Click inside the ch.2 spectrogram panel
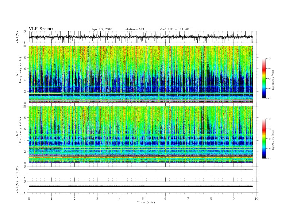Image resolution: width=289 pixels, height=223 pixels. pos(140,134)
